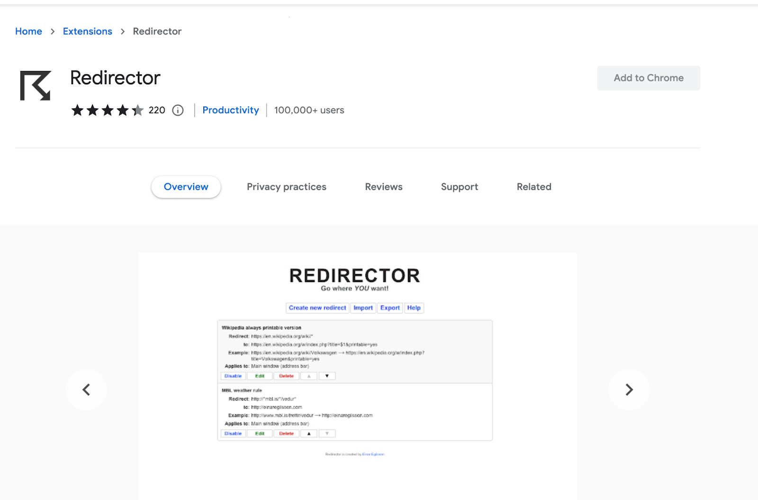This screenshot has height=500, width=758.
Task: Click move-down arrow for Wikedia rule
Action: tap(327, 376)
